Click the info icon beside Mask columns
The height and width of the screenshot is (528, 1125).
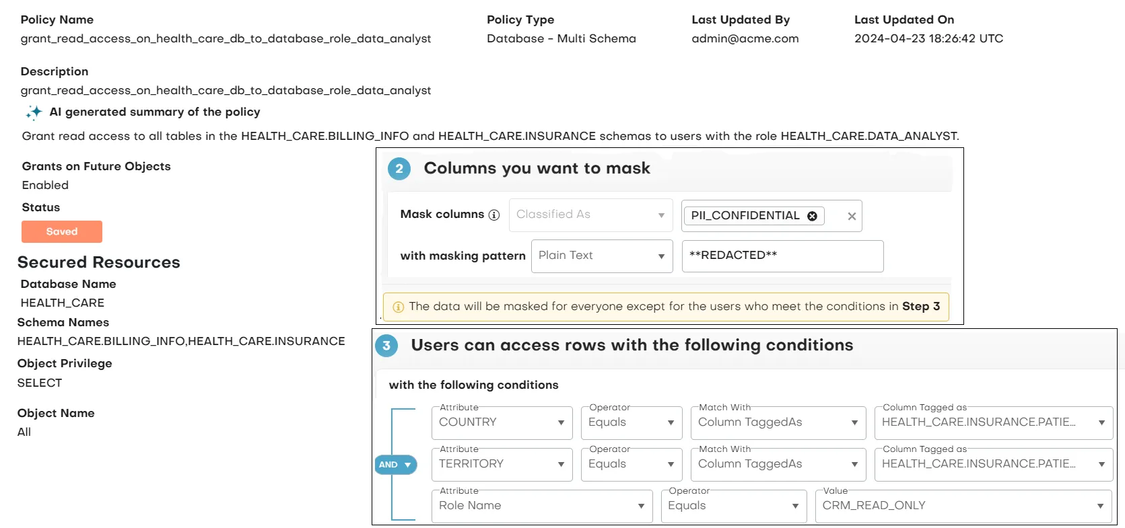coord(495,215)
